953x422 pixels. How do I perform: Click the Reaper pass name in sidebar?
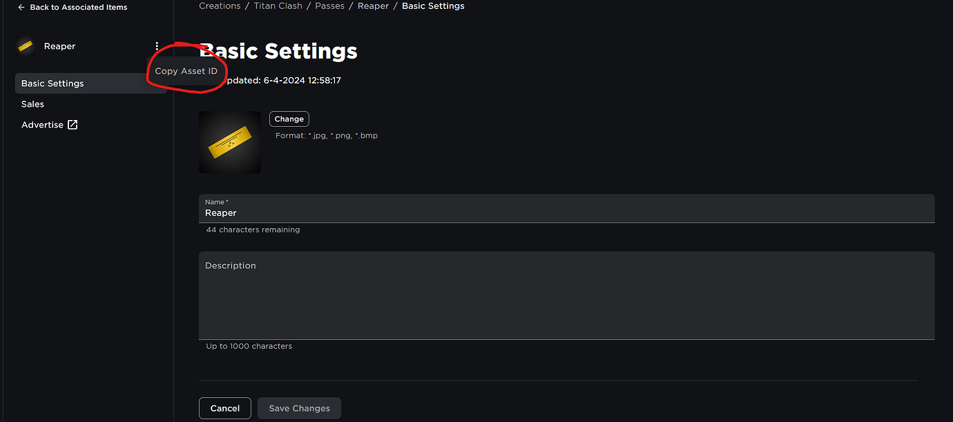[59, 46]
